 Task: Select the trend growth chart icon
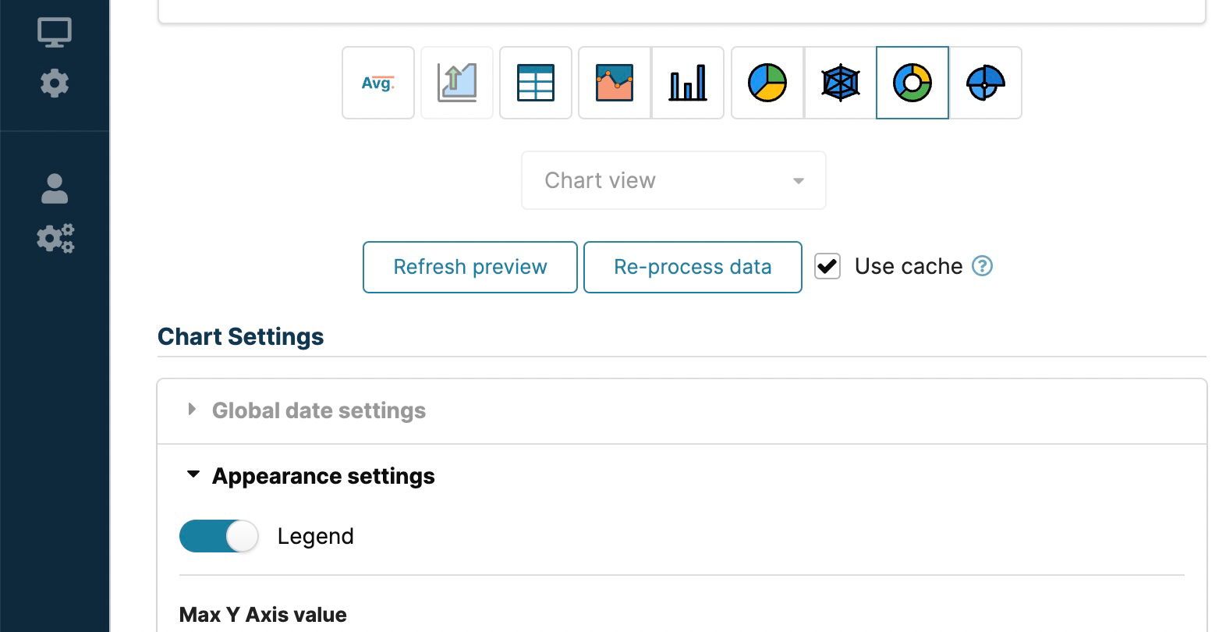(x=457, y=83)
